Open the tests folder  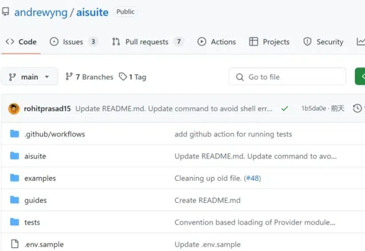(32, 222)
